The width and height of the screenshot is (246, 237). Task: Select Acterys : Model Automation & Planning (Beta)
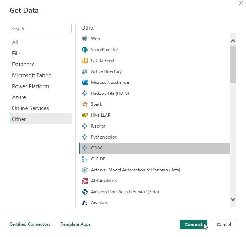[155, 170]
